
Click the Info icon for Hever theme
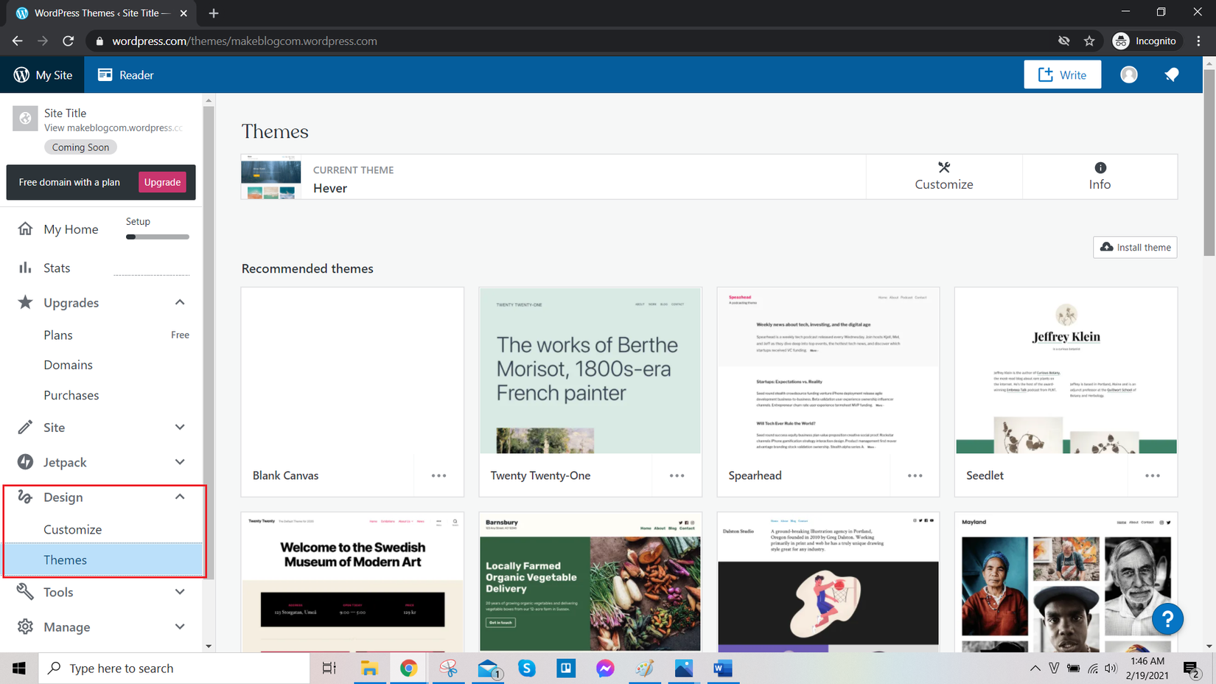click(x=1100, y=167)
